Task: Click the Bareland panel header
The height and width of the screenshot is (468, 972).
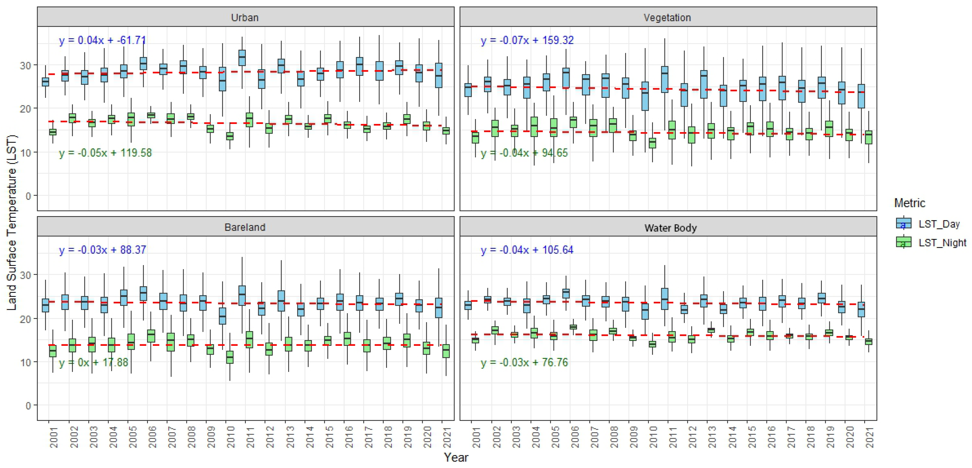Action: click(245, 227)
